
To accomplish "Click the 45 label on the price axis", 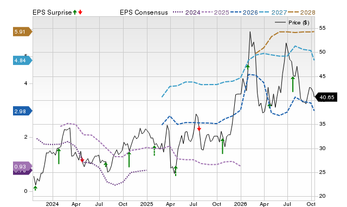I will (322, 76).
